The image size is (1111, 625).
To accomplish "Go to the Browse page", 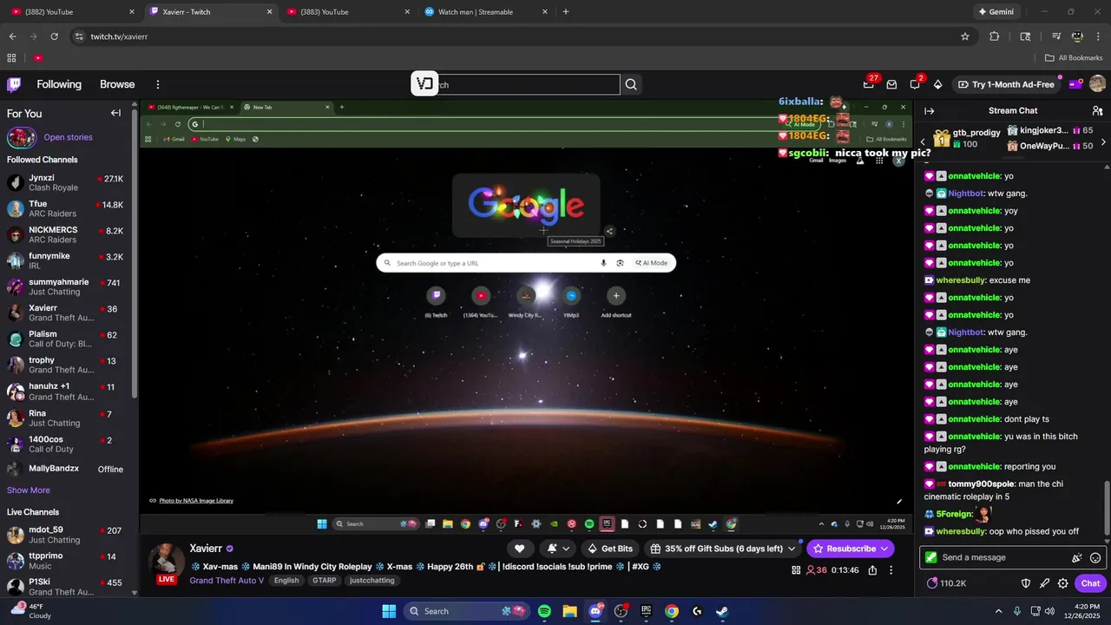I will click(x=117, y=84).
